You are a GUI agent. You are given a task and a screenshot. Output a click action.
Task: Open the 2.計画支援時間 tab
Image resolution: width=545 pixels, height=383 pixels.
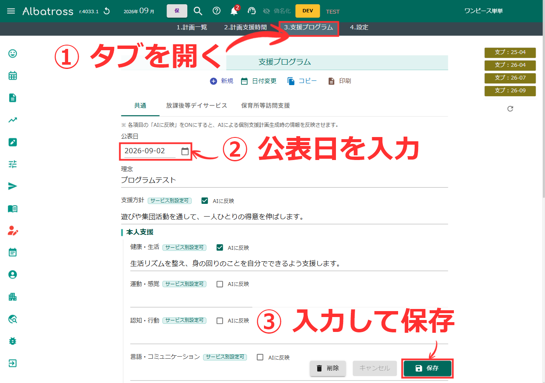(x=246, y=27)
